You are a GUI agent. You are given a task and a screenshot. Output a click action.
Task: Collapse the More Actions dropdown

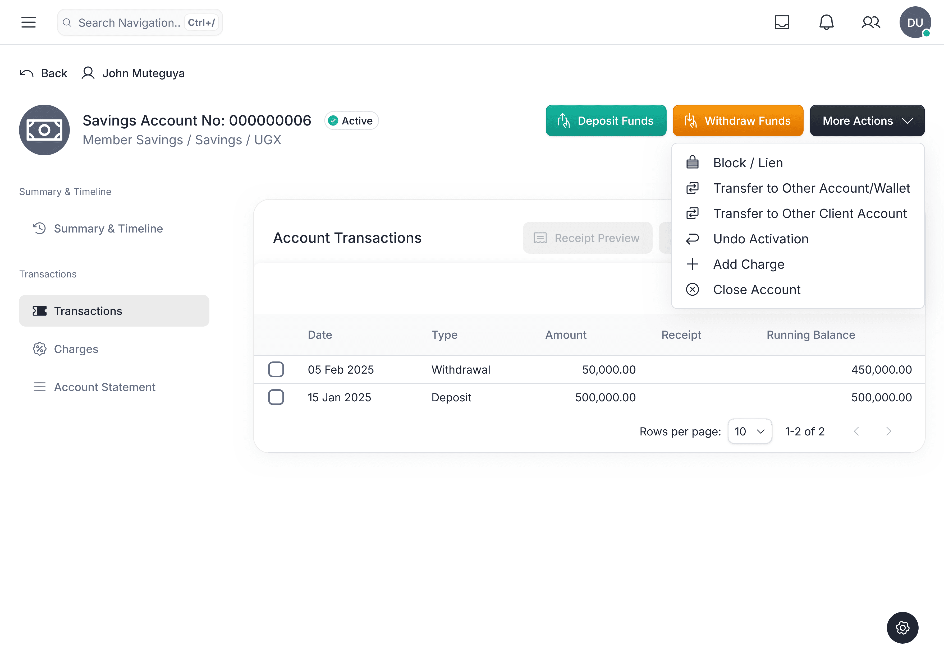(x=867, y=121)
